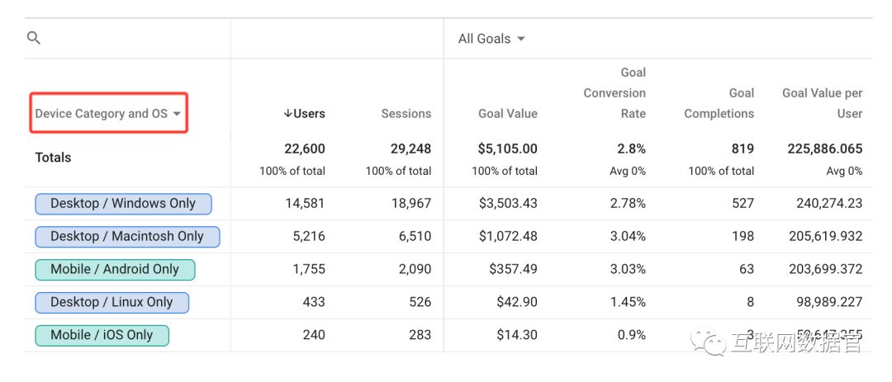892x382 pixels.
Task: Click the descending arrow beside Users
Action: coord(287,114)
